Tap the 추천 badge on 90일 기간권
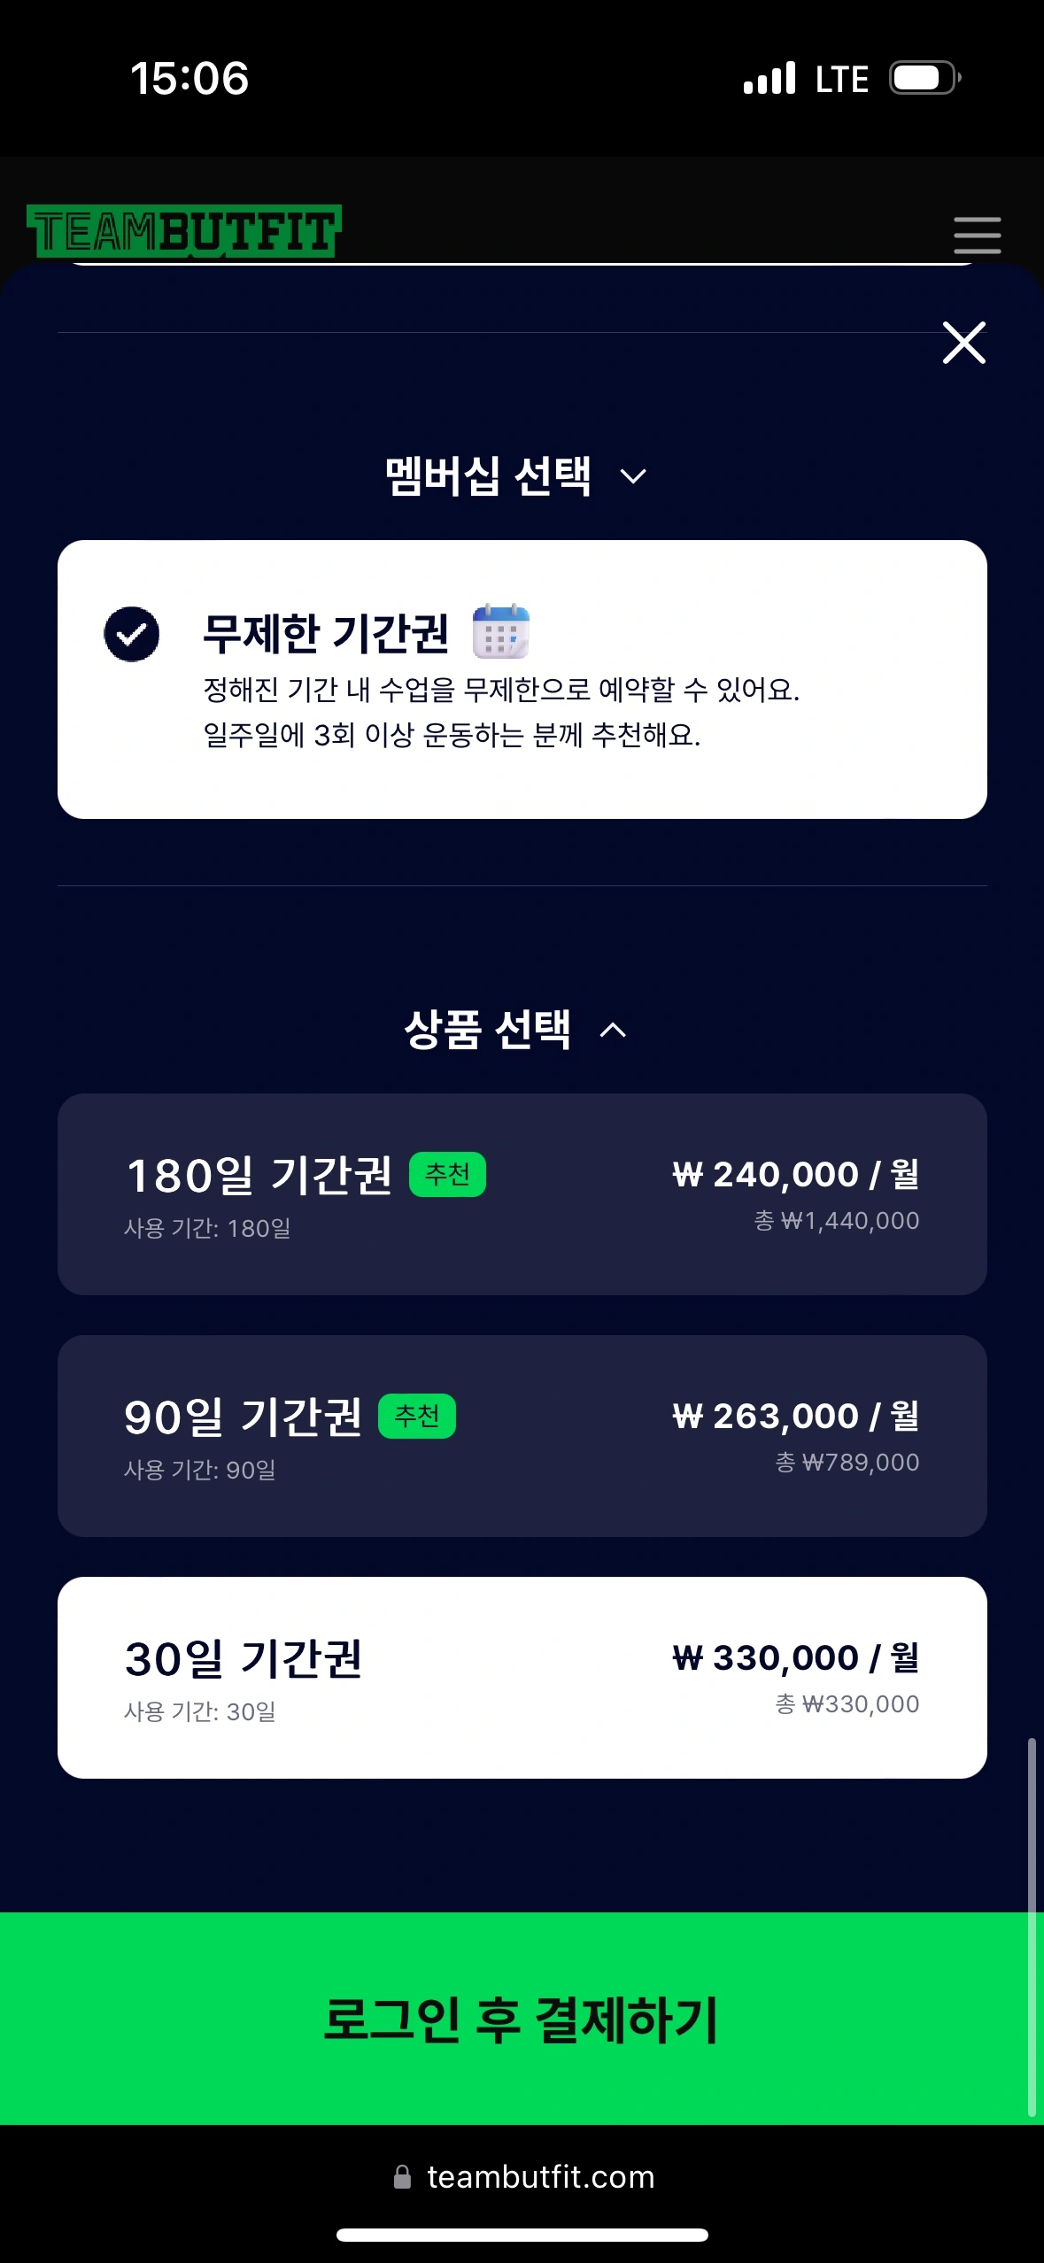Viewport: 1044px width, 2263px height. (x=416, y=1416)
